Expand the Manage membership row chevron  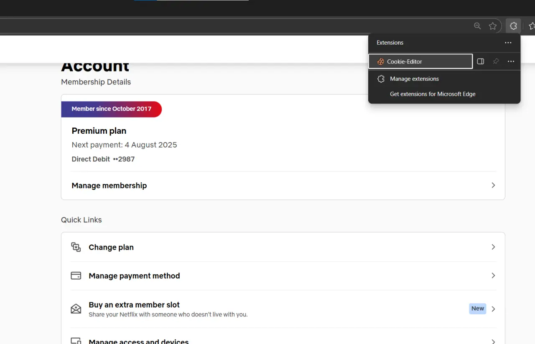click(493, 185)
